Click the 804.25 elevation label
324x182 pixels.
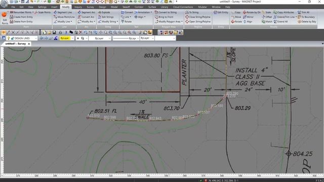pyautogui.click(x=303, y=154)
